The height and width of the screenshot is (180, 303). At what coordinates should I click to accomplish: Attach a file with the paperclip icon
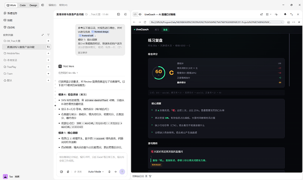click(68, 172)
